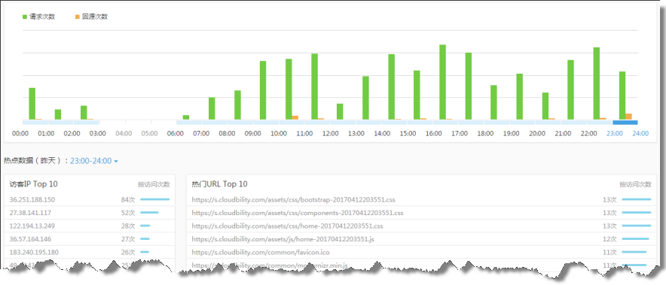Viewport: 666px width, 285px height.
Task: Open the bootstrap-20170412203551.css URL
Action: click(x=294, y=200)
